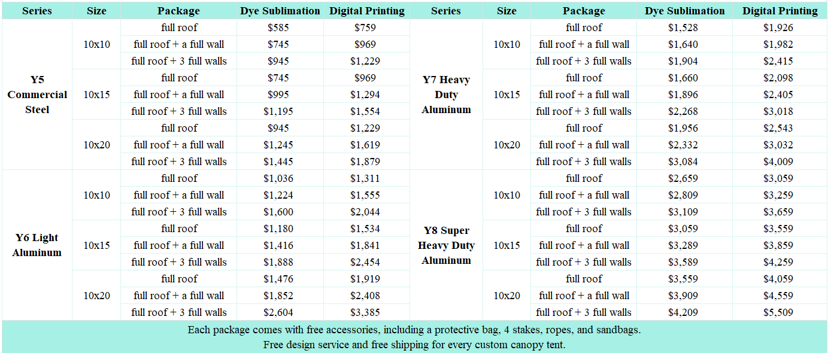
Task: Click the $1,528 price cell
Action: [683, 28]
